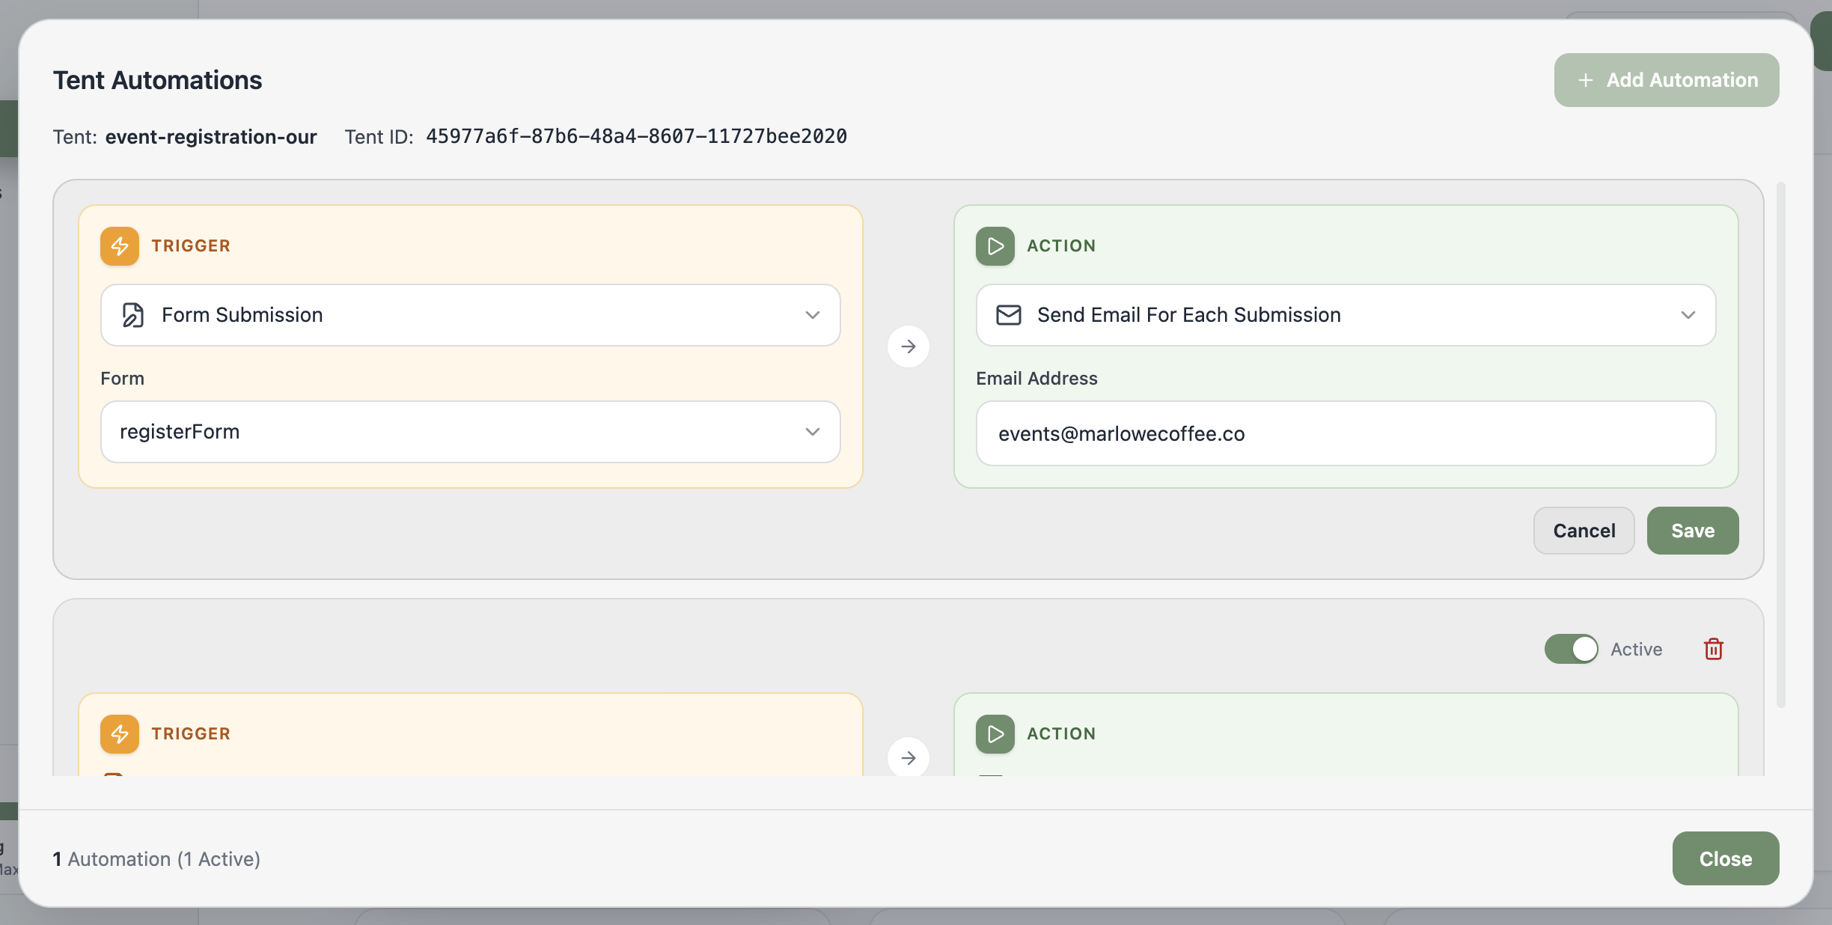Save the automation
The image size is (1832, 925).
point(1693,531)
